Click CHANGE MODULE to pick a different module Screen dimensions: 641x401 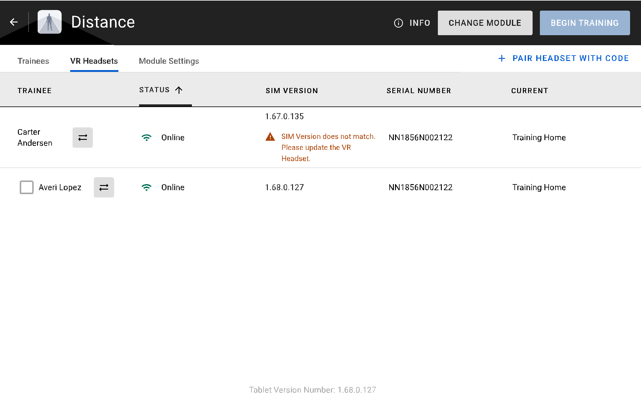tap(485, 22)
